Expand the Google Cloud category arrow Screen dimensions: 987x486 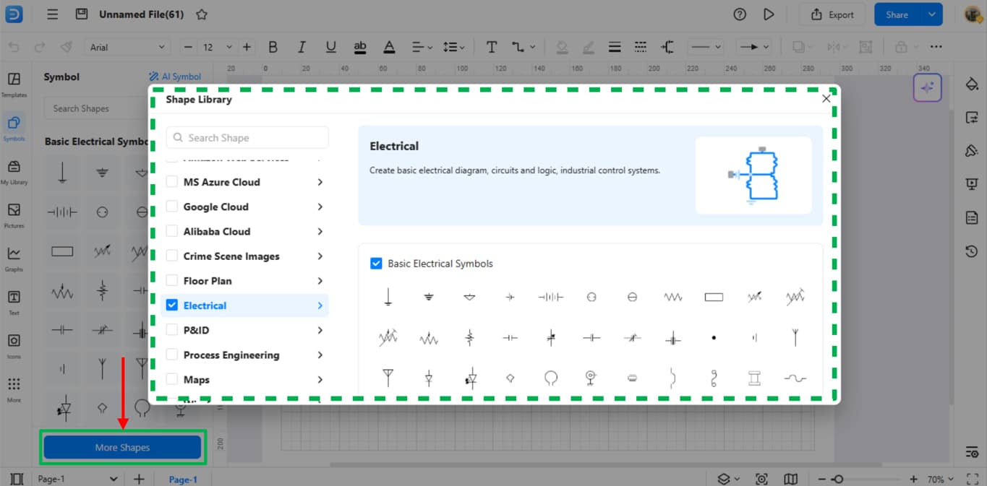320,207
